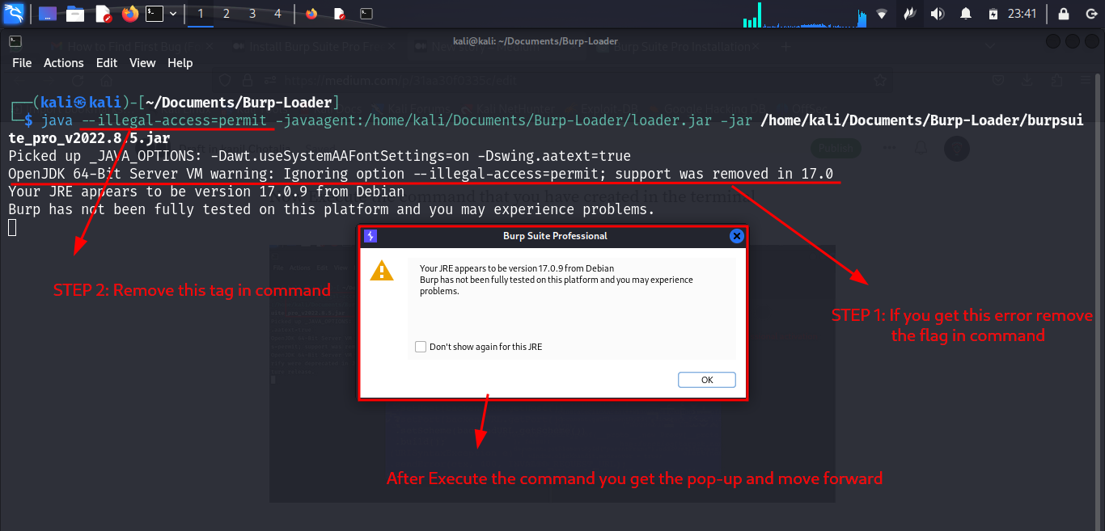This screenshot has height=531, width=1105.
Task: Click the OpenJDK 64-Bit Server VM warning line
Action: 421,174
